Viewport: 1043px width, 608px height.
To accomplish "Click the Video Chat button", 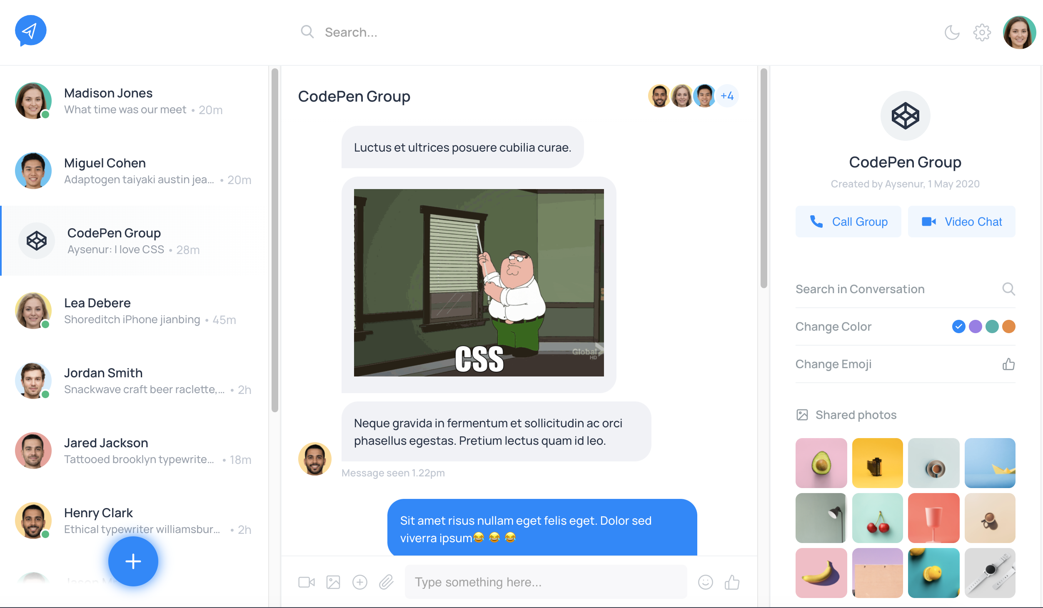I will tap(962, 222).
